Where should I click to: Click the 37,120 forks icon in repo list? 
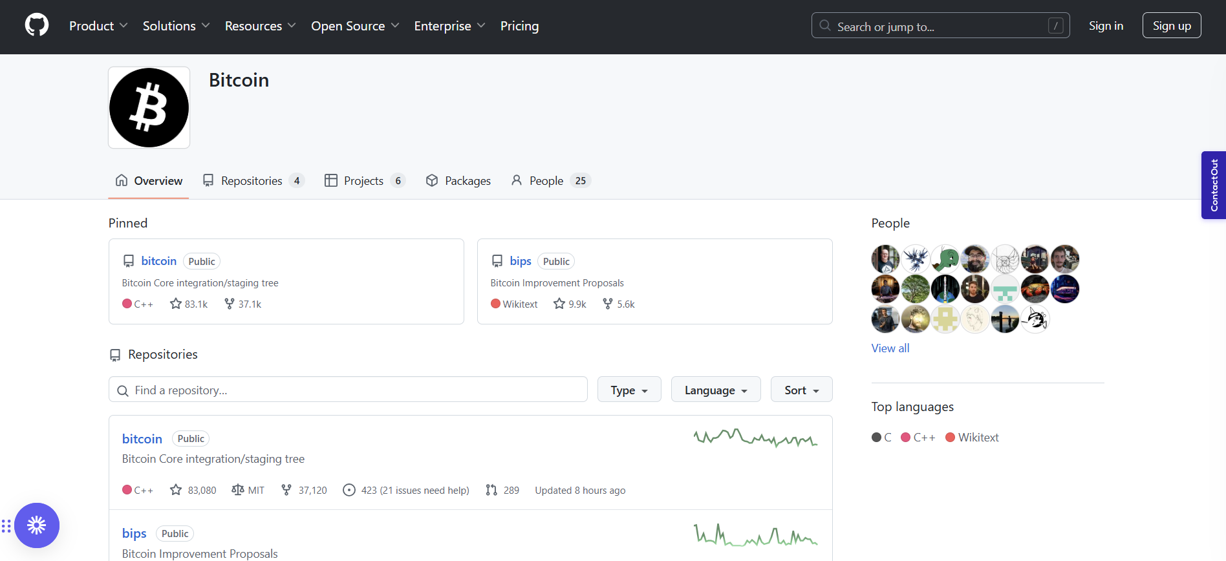pos(286,490)
